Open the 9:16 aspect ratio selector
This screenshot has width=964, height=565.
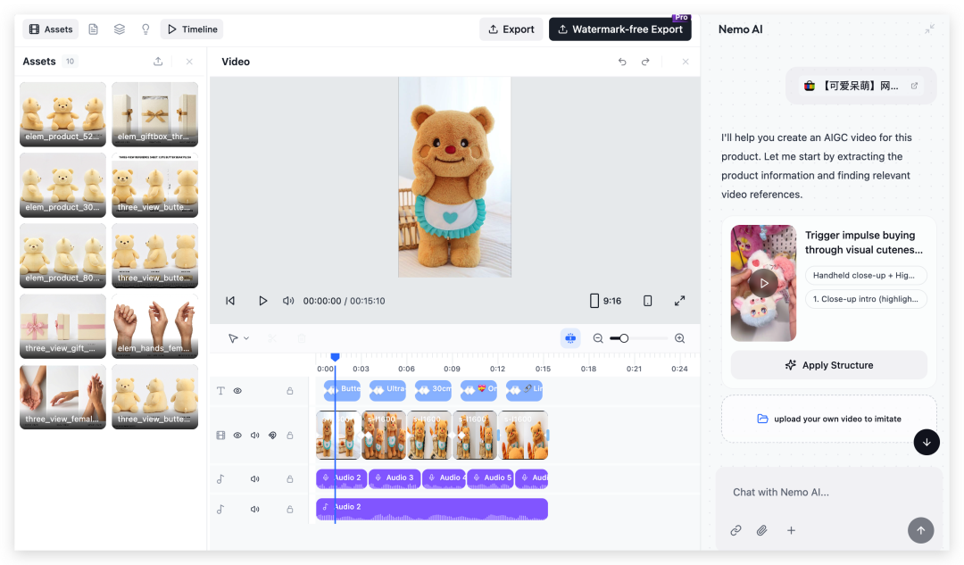(x=605, y=301)
